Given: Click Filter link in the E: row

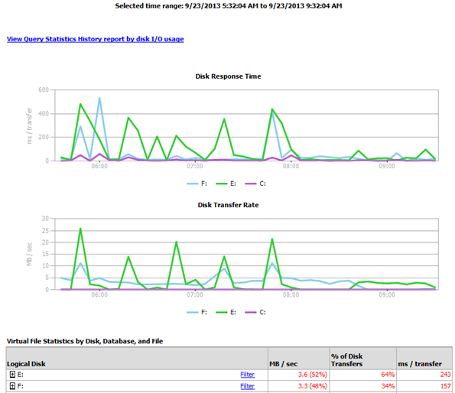Looking at the screenshot, I should tap(247, 375).
